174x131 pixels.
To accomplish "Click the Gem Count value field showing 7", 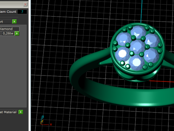I will (x=22, y=12).
